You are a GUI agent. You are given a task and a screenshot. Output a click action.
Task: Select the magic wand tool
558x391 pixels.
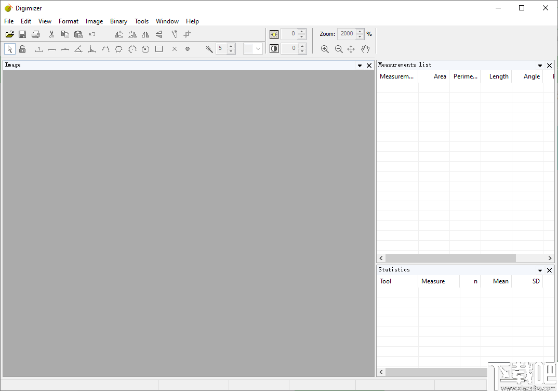pyautogui.click(x=209, y=49)
